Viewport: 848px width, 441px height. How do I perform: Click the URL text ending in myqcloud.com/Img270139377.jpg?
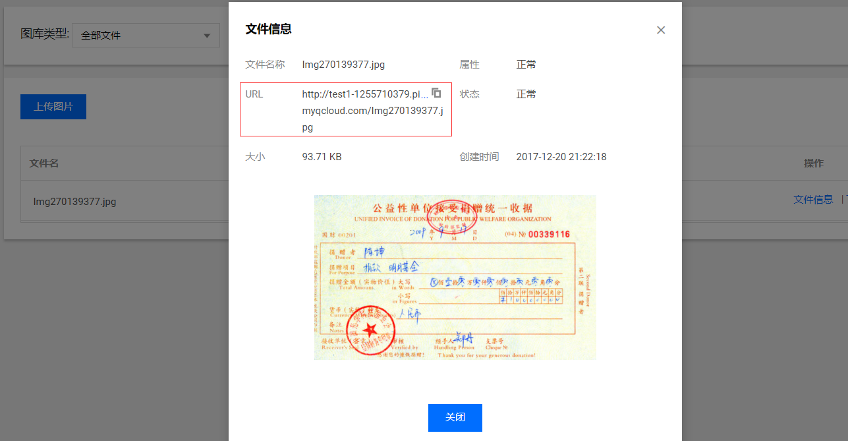tap(372, 111)
